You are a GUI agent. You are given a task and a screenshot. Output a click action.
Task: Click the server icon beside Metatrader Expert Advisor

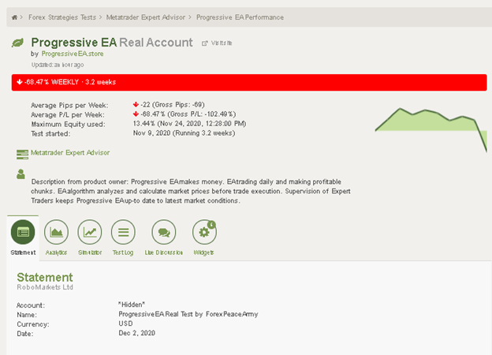22,154
